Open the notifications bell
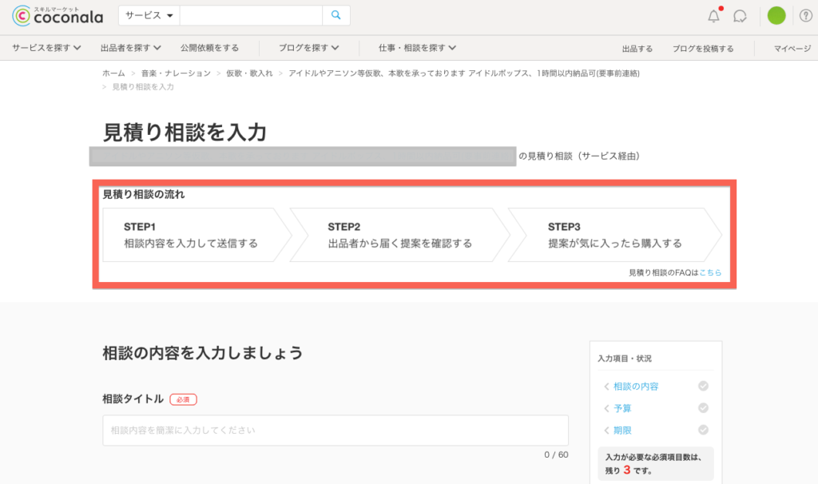Screen dimensions: 818x484 click(x=713, y=16)
